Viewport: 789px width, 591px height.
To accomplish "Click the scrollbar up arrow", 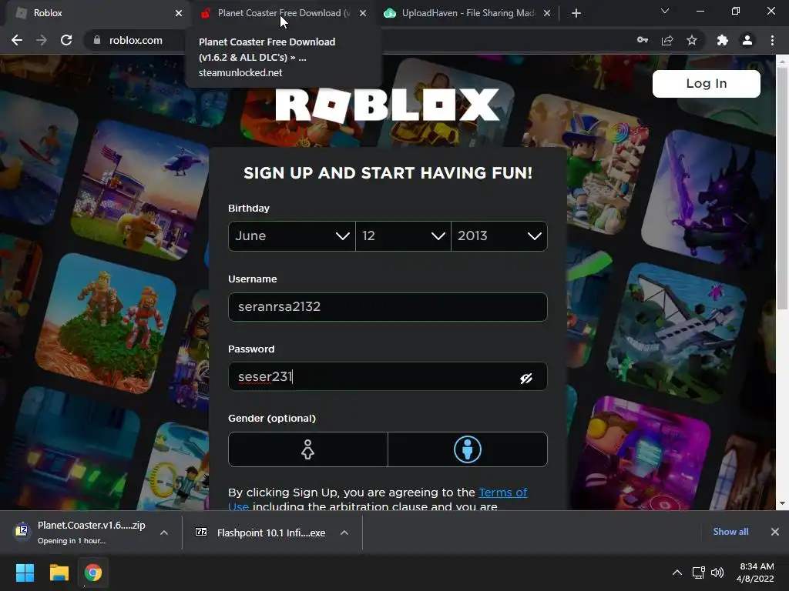I will (782, 62).
